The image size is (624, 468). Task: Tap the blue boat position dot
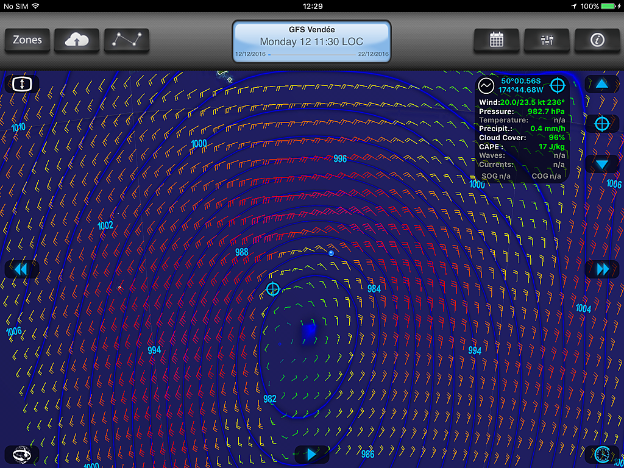[331, 253]
